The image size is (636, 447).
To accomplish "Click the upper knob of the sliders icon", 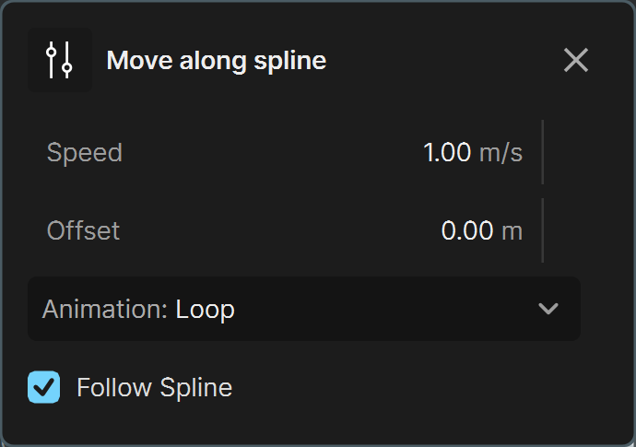I will tap(51, 52).
